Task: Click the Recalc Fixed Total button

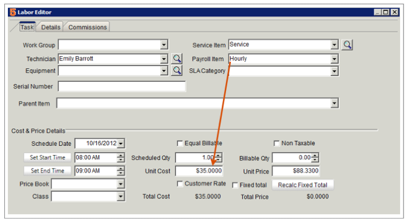Action: tap(303, 185)
